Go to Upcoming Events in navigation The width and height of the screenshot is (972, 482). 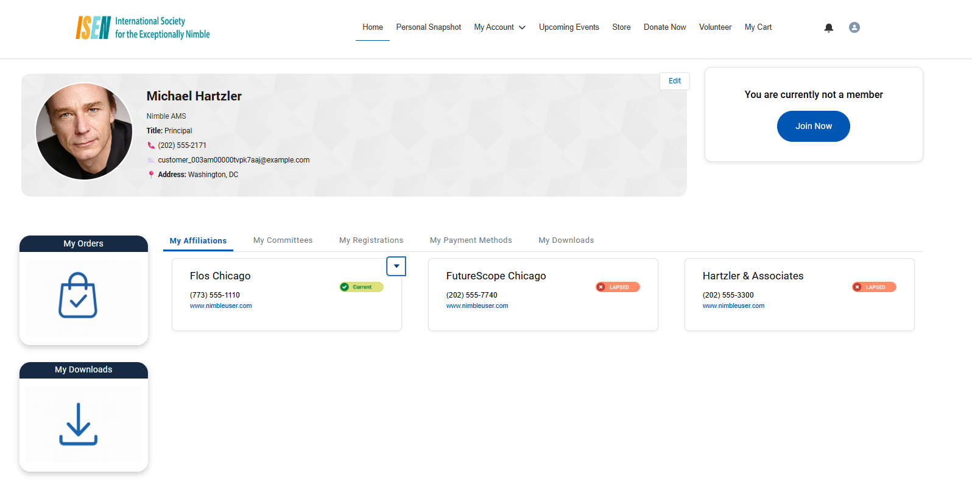[569, 27]
